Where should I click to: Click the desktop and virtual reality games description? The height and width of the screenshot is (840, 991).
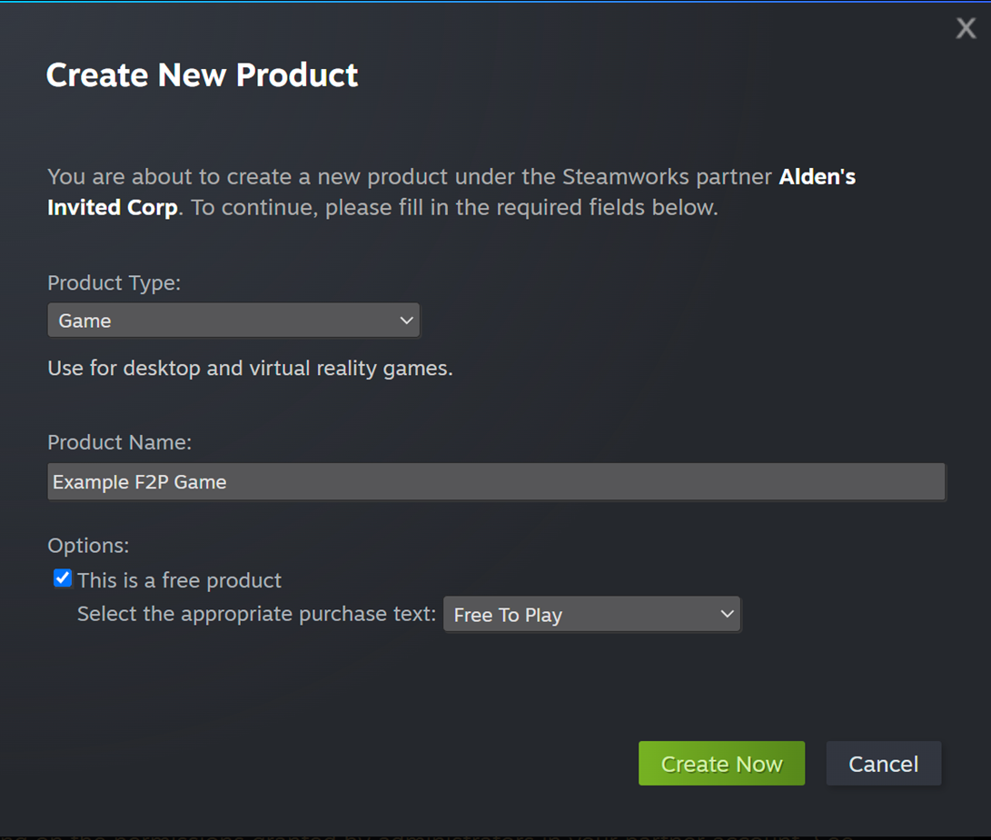[x=250, y=369]
